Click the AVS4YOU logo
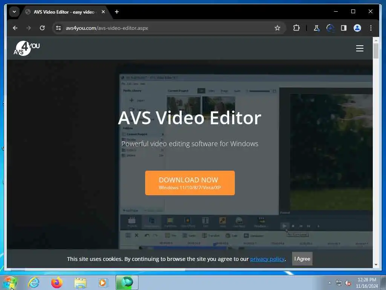 (x=27, y=48)
